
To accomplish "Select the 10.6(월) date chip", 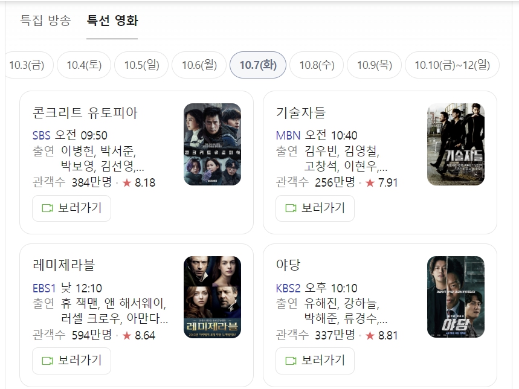I will pos(199,65).
